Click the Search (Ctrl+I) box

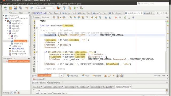pos(153,3)
